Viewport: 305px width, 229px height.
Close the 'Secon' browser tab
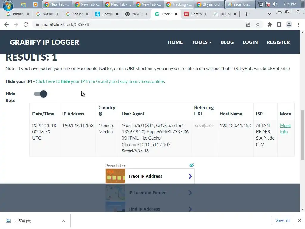(117, 14)
